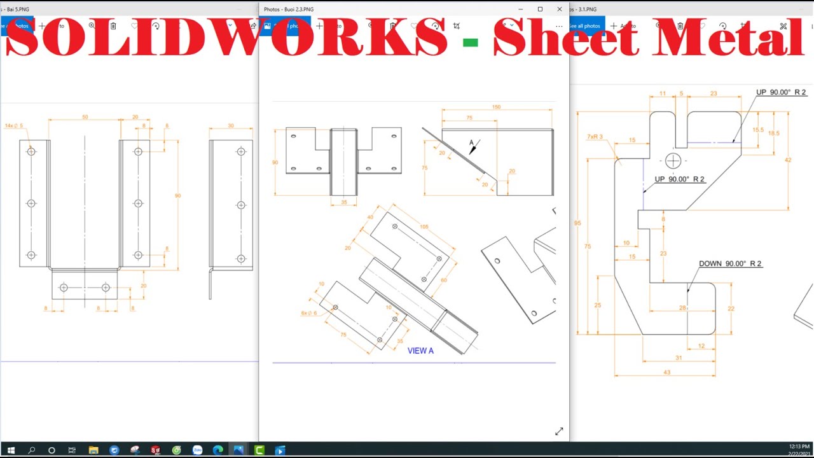
Task: Open Zalo from the taskbar
Action: 197,450
